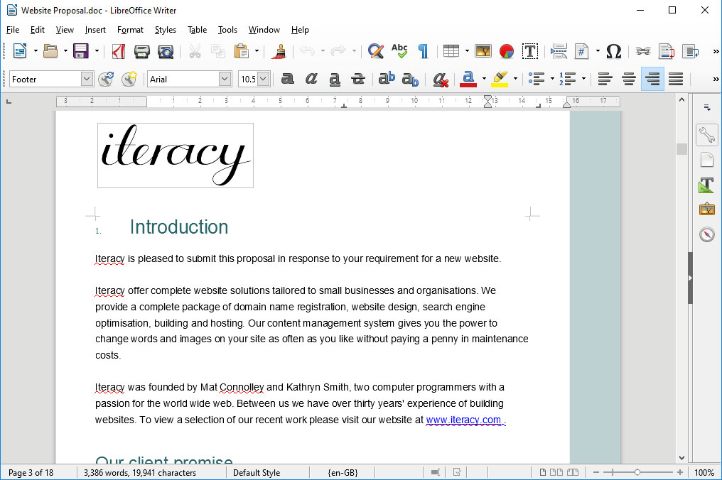The height and width of the screenshot is (480, 722).
Task: Create New Style from selection
Action: tap(129, 79)
